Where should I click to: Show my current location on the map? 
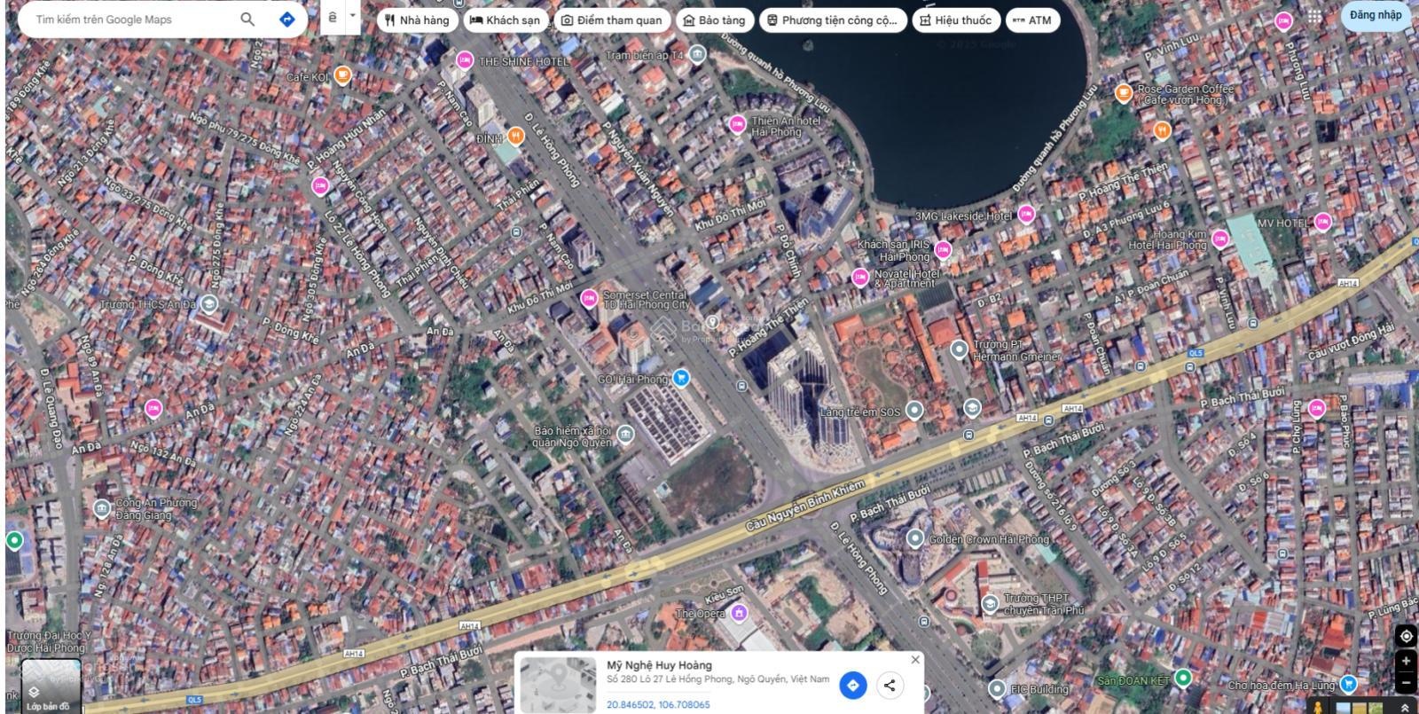coord(1406,636)
